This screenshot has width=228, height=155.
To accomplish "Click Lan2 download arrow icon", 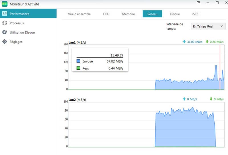I will pyautogui.click(x=211, y=99).
